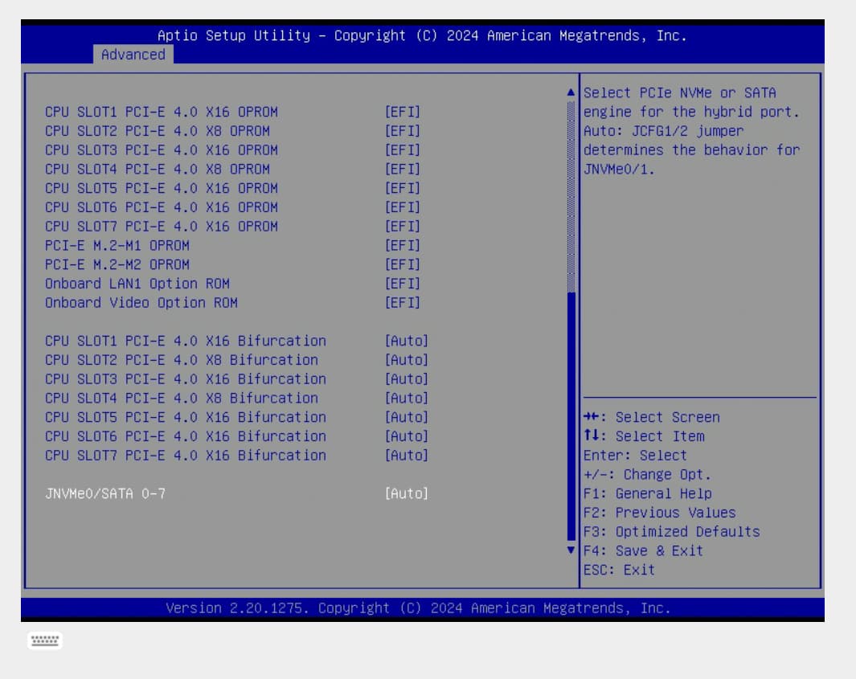Change CPU SLOT1 PCI-E 4.0 X16 OPROM value
The image size is (856, 679).
click(x=402, y=112)
